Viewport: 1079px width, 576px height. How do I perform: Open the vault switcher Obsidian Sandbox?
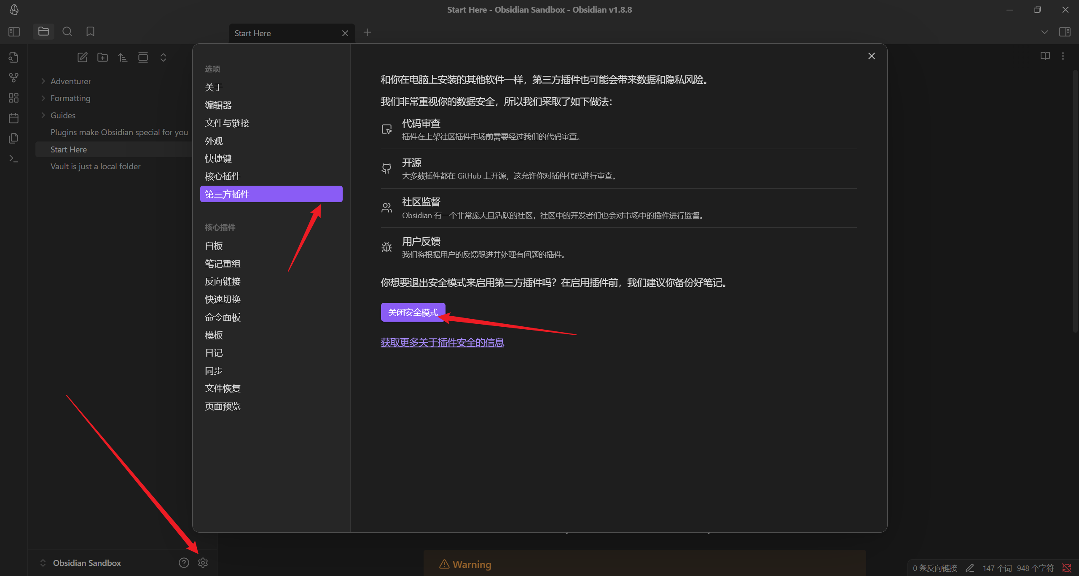pyautogui.click(x=81, y=563)
